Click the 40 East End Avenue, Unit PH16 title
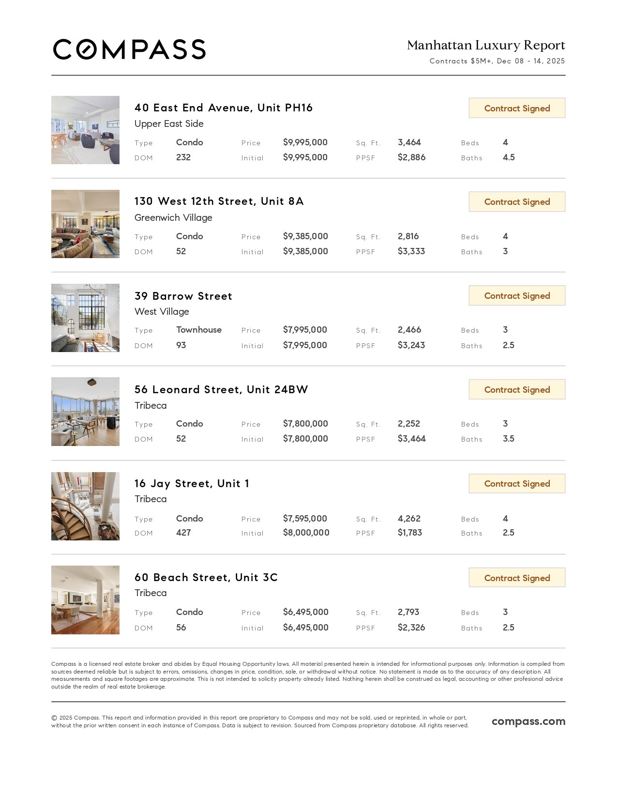Image resolution: width=617 pixels, height=799 pixels. coord(224,108)
